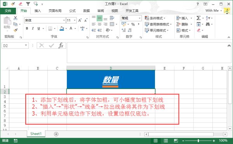This screenshot has height=144, width=233.
Task: Click in the formula bar input
Action: click(149, 53)
